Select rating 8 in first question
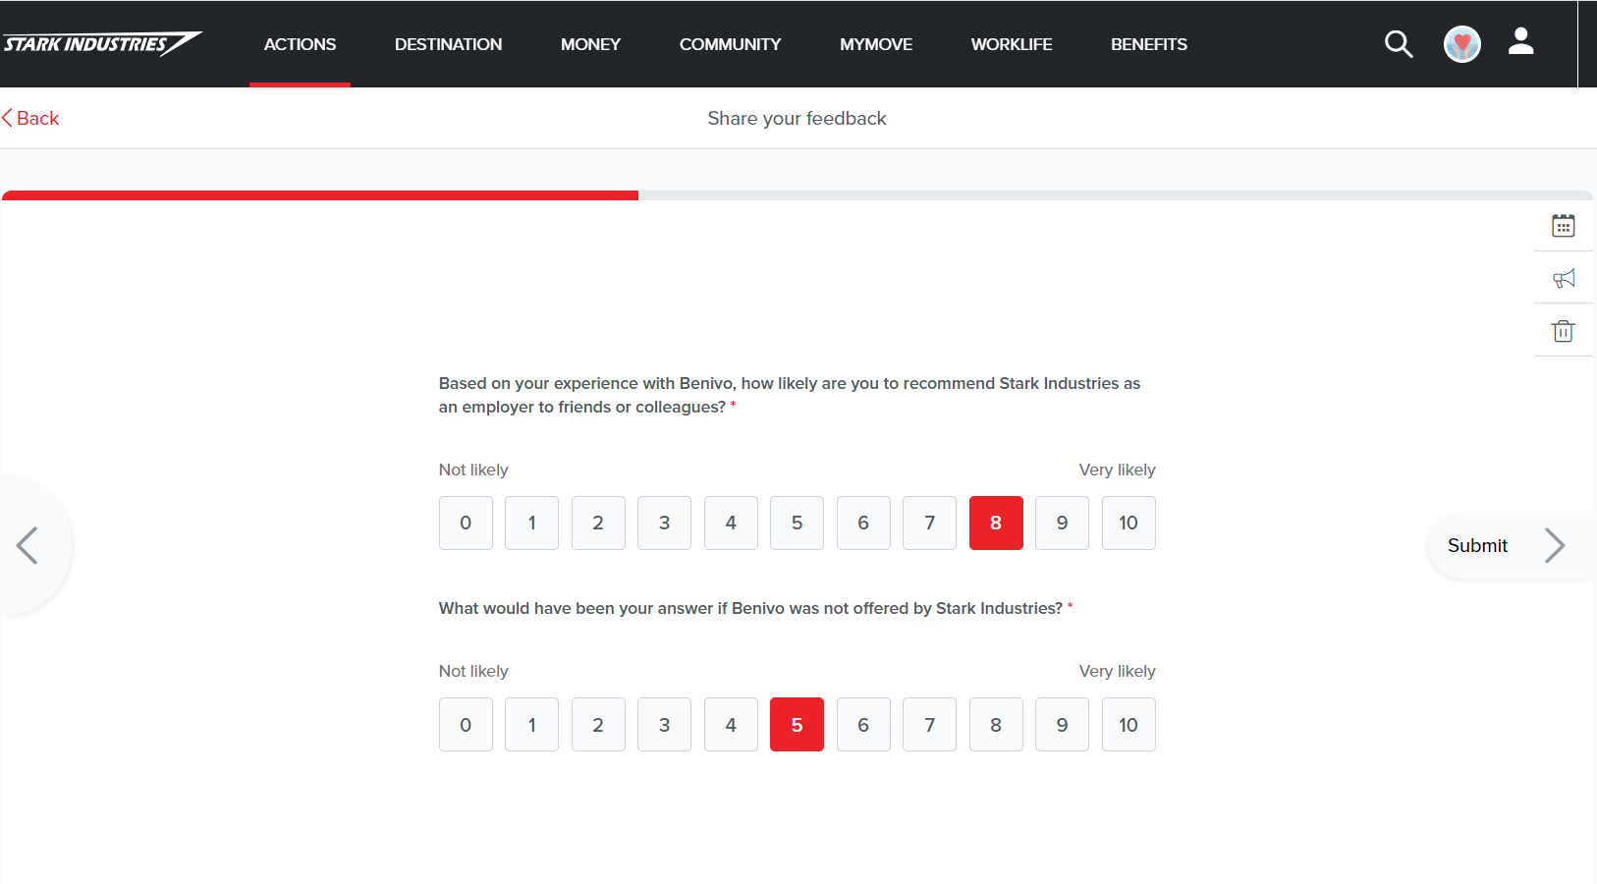 click(995, 524)
